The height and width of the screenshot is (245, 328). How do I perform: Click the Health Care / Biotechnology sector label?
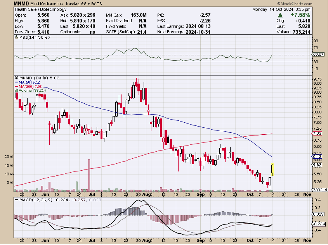[x=41, y=9]
